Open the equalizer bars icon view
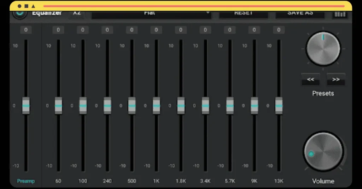 click(340, 14)
